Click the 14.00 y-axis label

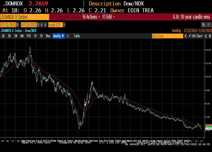click(x=208, y=50)
